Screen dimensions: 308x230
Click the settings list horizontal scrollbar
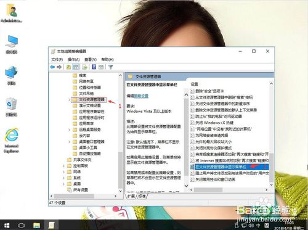(229, 190)
